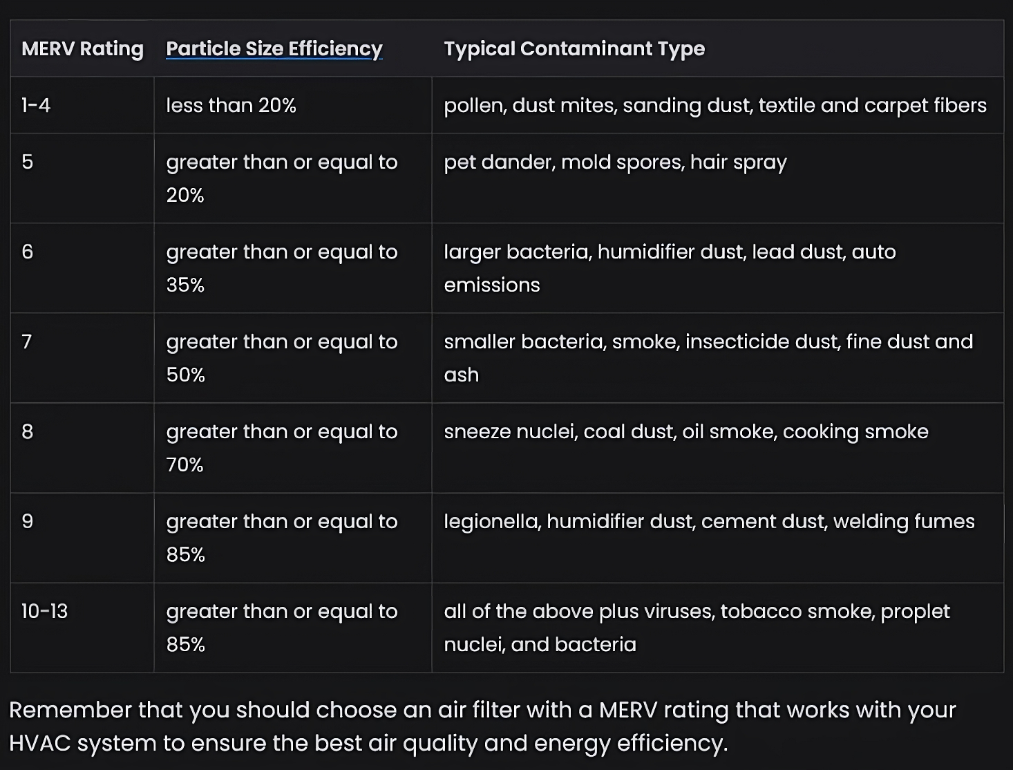This screenshot has width=1013, height=770.
Task: Open the Particle Size Efficiency link
Action: coord(274,48)
